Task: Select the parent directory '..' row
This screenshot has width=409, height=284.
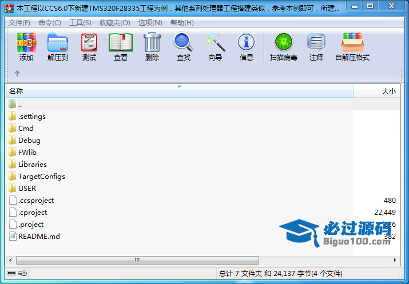Action: (x=202, y=105)
